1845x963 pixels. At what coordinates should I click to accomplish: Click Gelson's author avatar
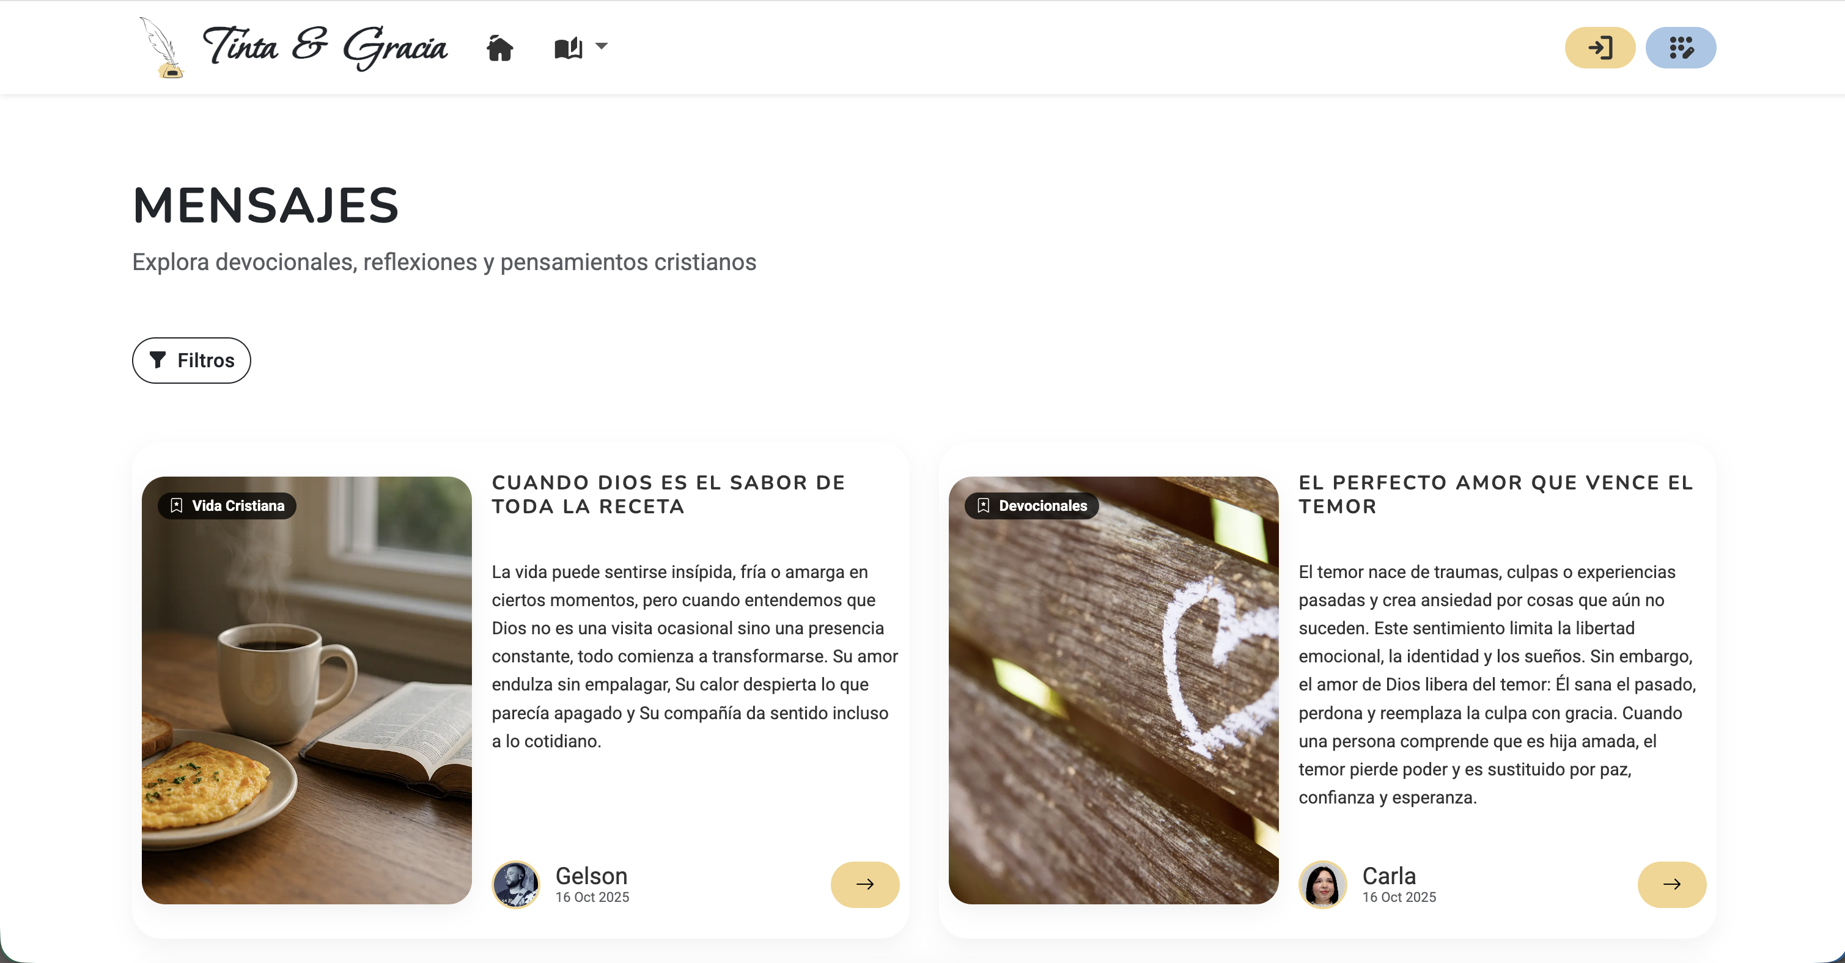pos(516,884)
